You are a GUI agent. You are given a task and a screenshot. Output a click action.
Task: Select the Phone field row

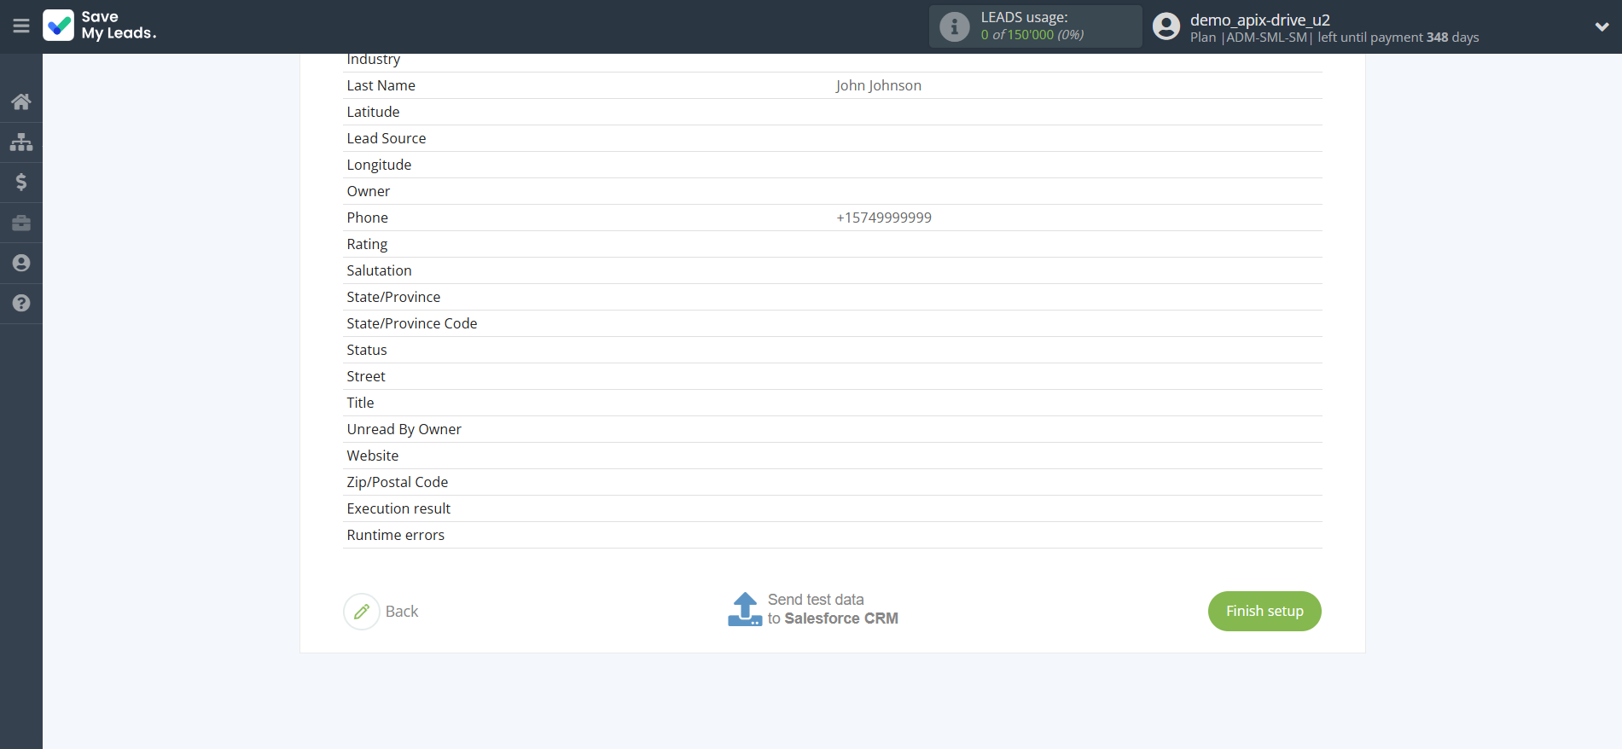pyautogui.click(x=367, y=218)
